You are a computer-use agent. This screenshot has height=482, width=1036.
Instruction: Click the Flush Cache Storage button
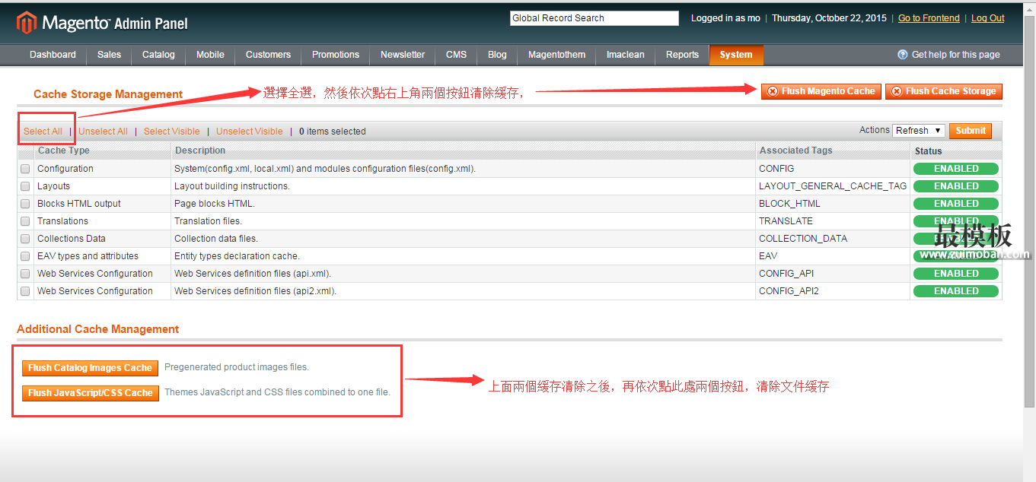pos(944,91)
